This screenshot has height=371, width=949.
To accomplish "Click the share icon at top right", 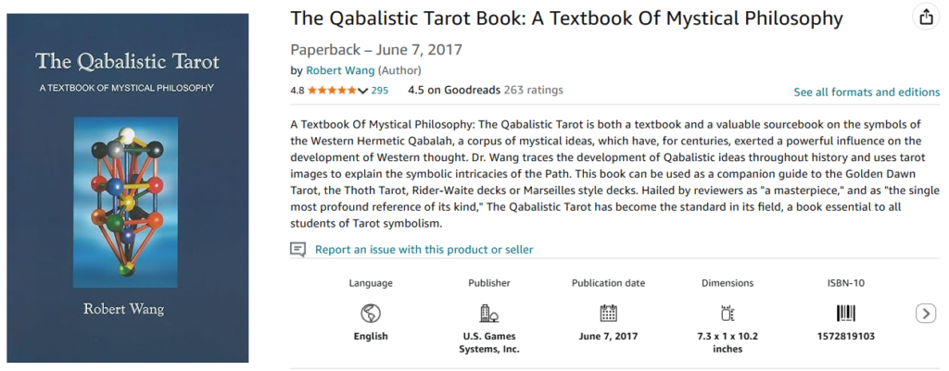I will coord(925,17).
